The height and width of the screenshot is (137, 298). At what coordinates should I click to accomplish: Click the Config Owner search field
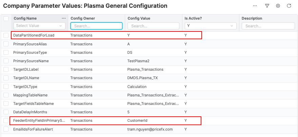click(x=96, y=26)
